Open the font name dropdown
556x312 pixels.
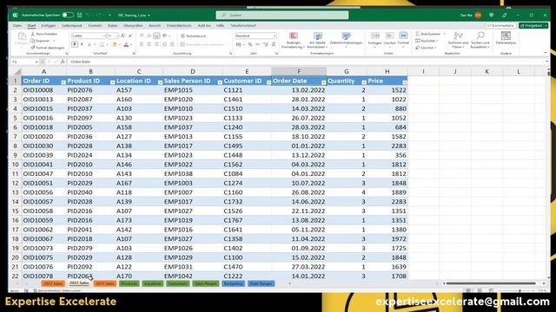pos(104,36)
